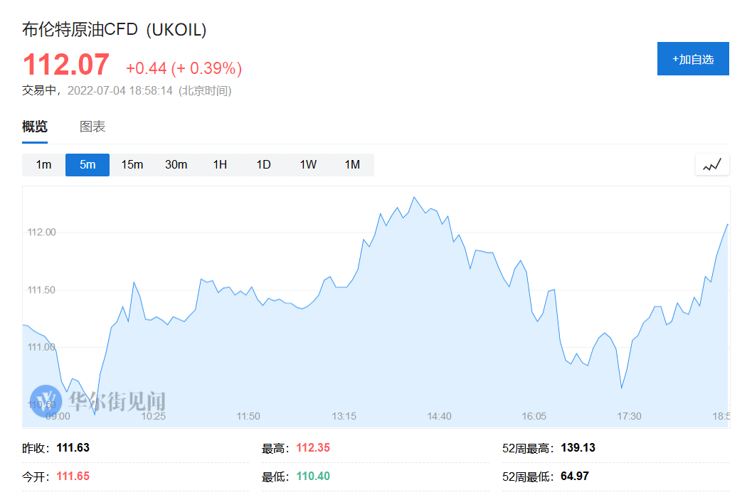Click the 最高 112.35 value

point(313,448)
